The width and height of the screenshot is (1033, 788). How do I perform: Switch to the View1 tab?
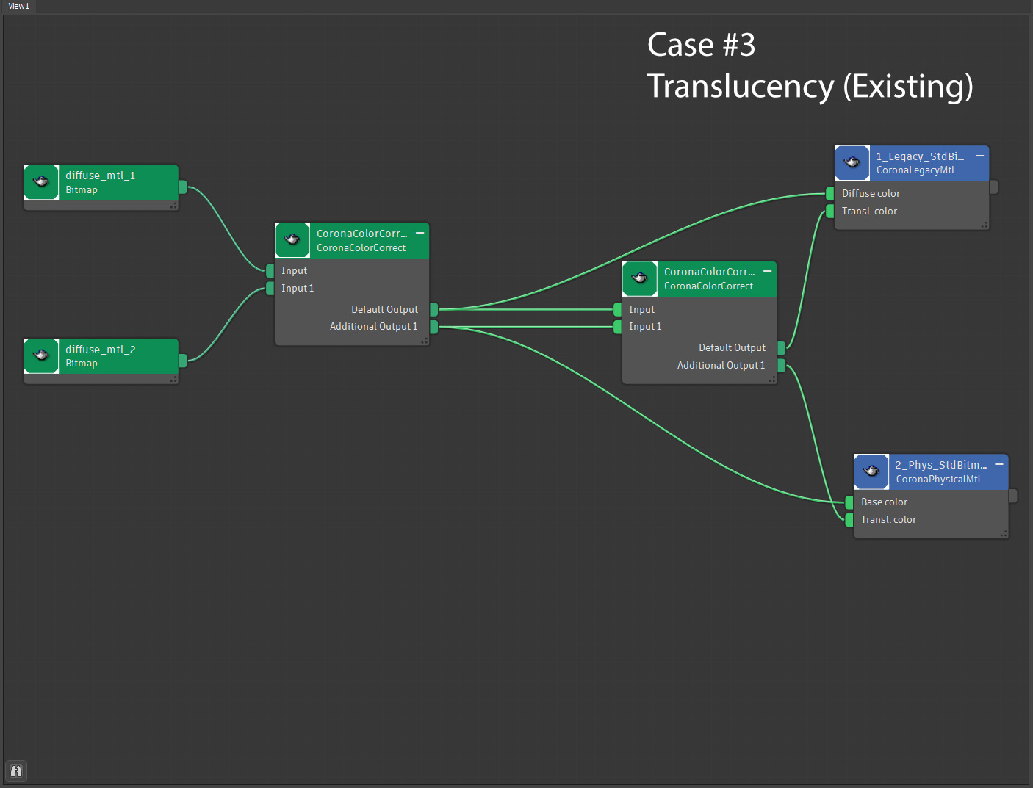pyautogui.click(x=19, y=6)
